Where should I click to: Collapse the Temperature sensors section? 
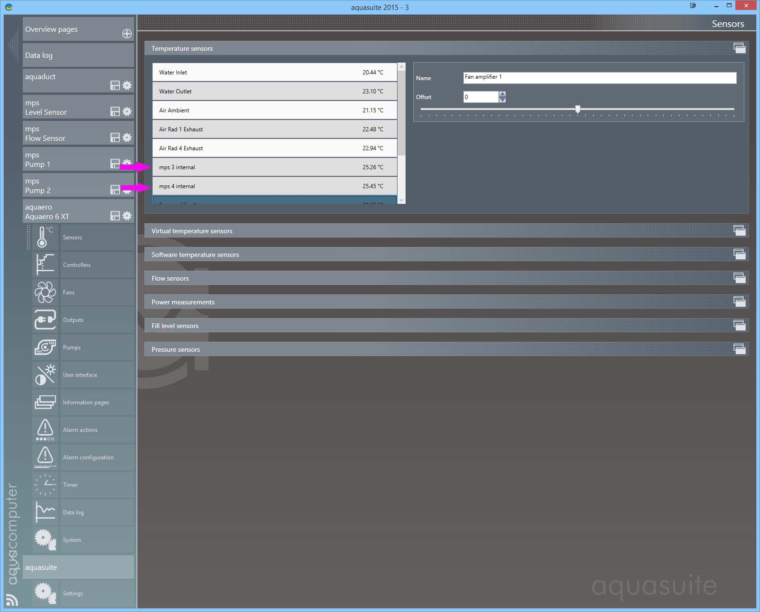739,48
